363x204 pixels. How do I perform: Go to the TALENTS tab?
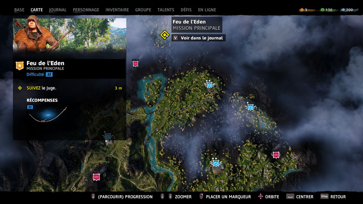tap(166, 10)
